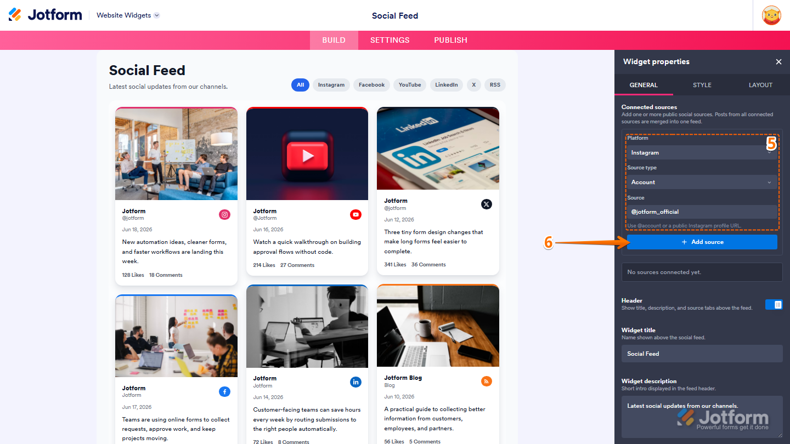Image resolution: width=790 pixels, height=444 pixels.
Task: Click the "36 Comments" count
Action: tap(428, 265)
